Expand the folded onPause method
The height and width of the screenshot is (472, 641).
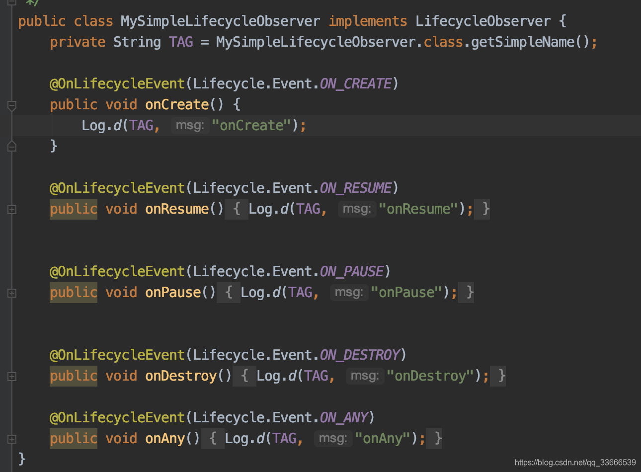[12, 293]
